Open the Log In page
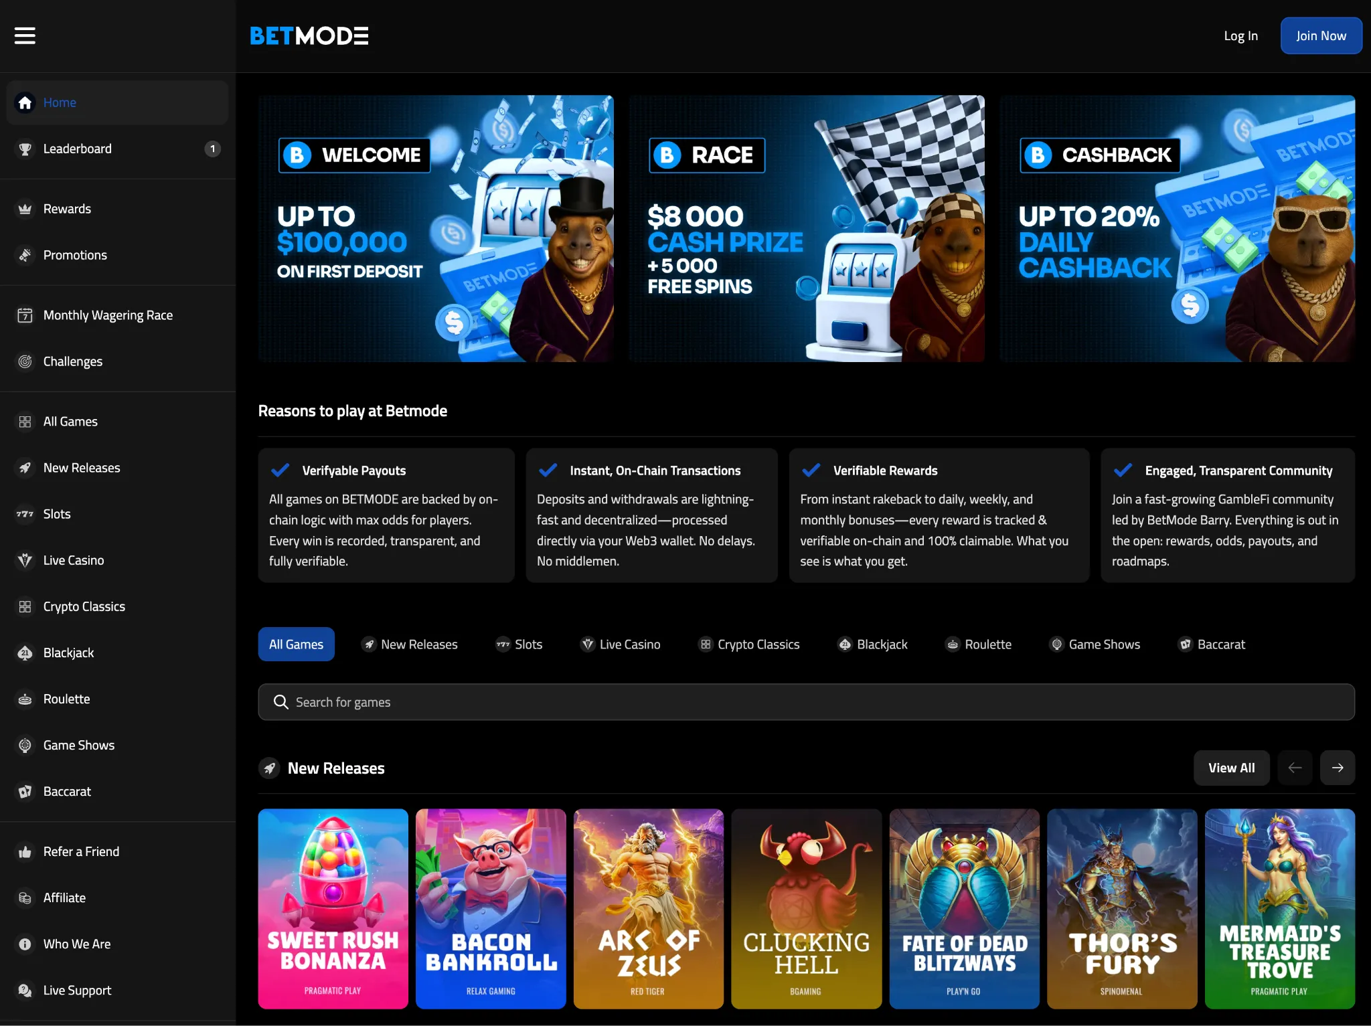 [x=1240, y=35]
